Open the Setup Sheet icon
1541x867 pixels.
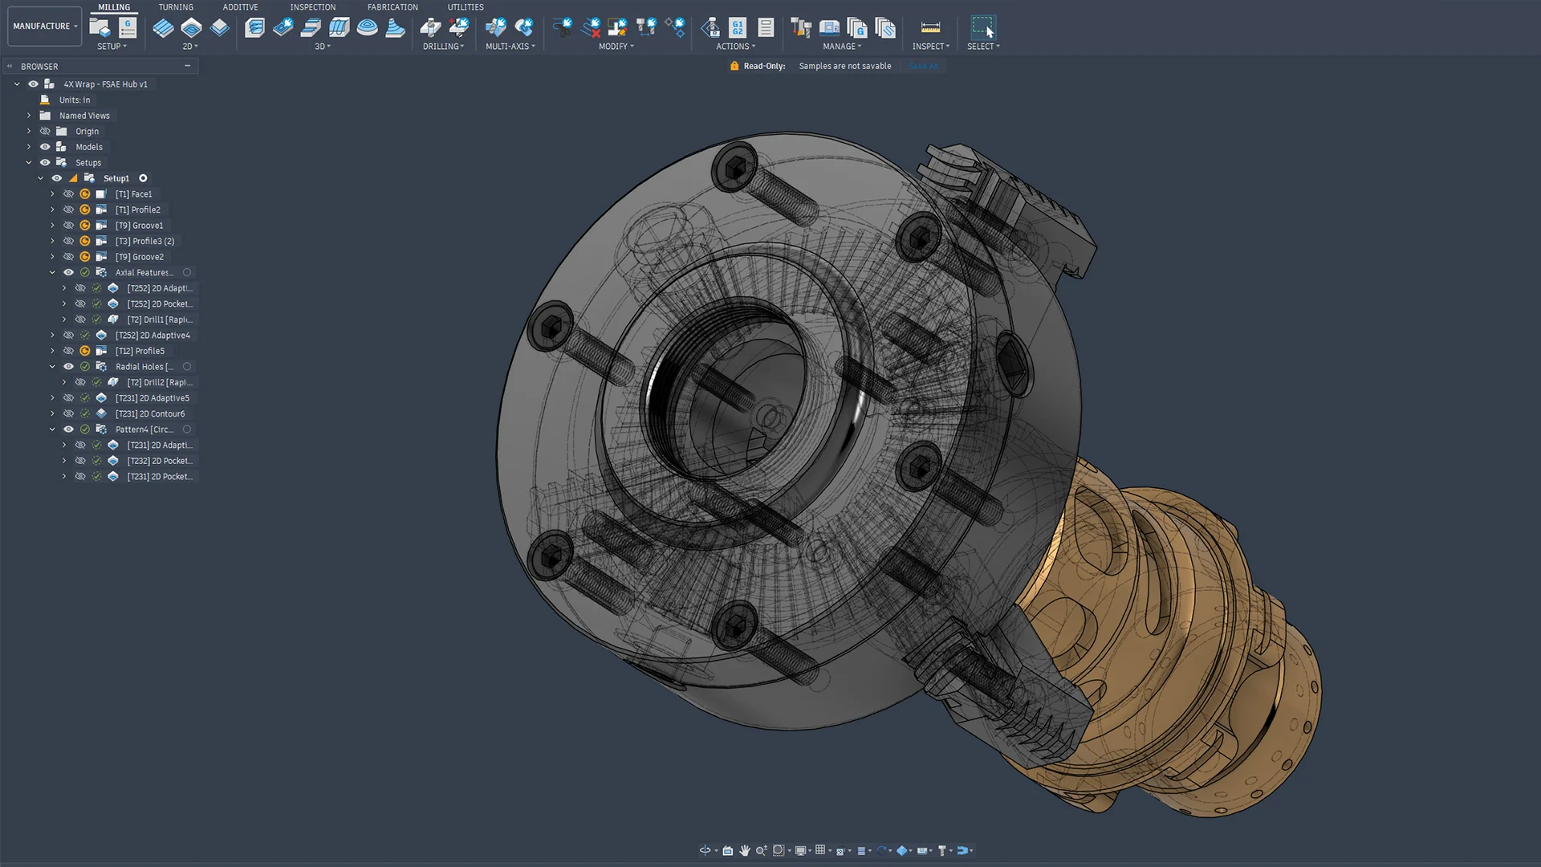pyautogui.click(x=766, y=27)
